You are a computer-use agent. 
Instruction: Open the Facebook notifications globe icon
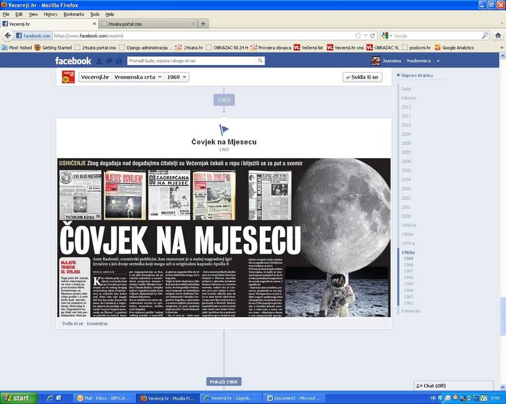click(x=118, y=61)
